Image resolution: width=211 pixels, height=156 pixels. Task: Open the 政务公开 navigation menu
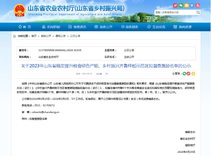104,27
